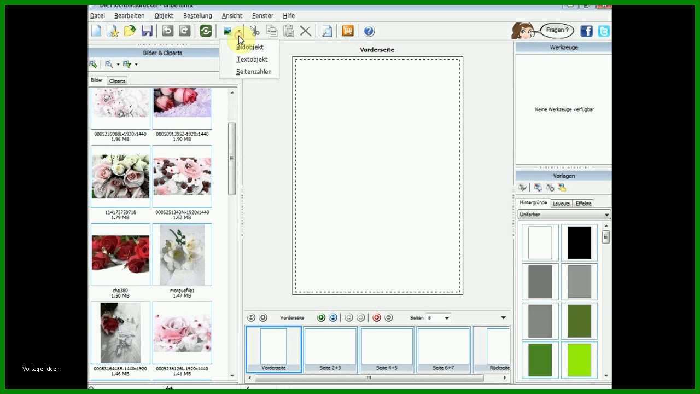Click the first icon in Vorlagen toolbar
The height and width of the screenshot is (394, 700).
click(522, 187)
